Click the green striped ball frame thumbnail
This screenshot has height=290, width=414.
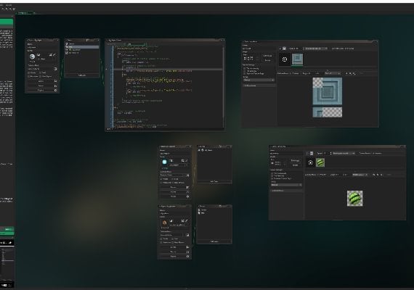320,162
